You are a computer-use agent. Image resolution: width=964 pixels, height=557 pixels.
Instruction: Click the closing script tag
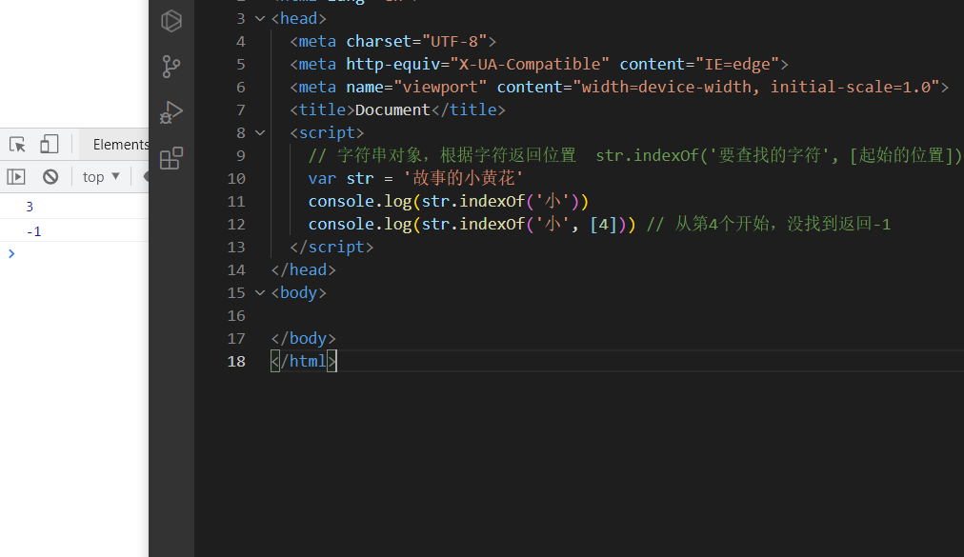[x=331, y=248]
